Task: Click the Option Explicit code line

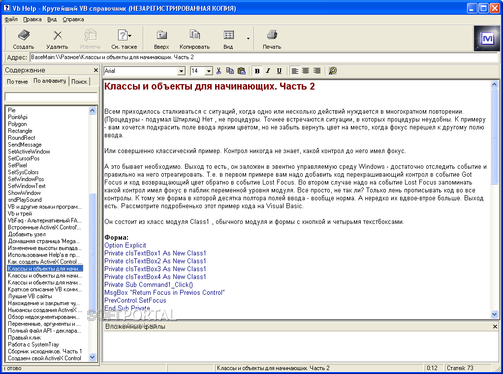Action: pos(125,246)
